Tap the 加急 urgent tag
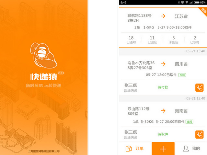The image size is (207, 155). pos(182,75)
